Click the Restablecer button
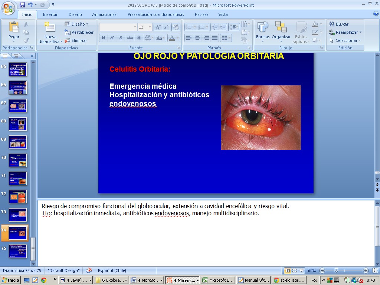Viewport: 380px width, 285px height. coord(79,32)
